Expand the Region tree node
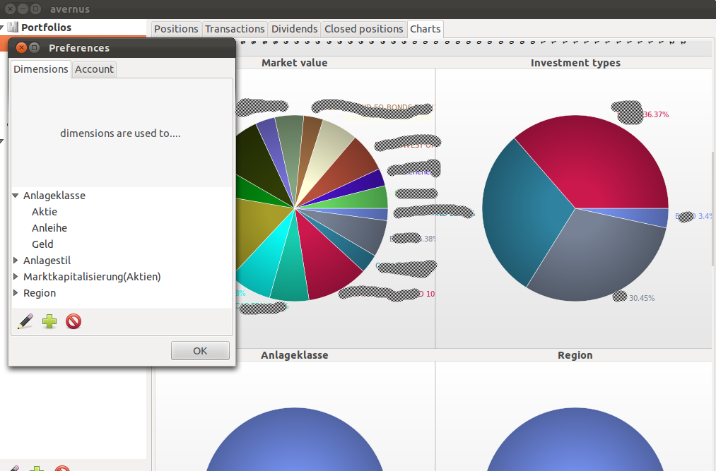716x471 pixels. 15,293
